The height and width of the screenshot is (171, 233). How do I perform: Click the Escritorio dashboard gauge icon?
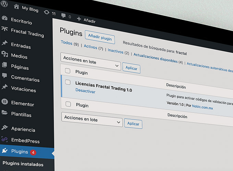pos(4,18)
